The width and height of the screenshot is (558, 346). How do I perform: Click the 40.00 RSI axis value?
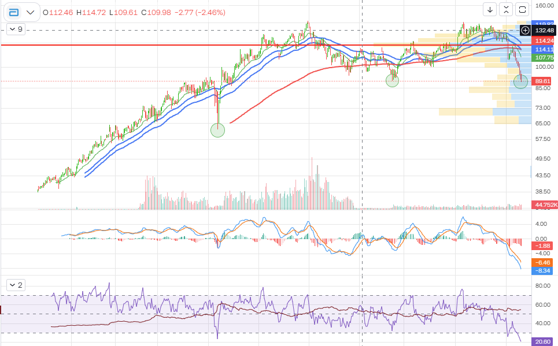[543, 323]
